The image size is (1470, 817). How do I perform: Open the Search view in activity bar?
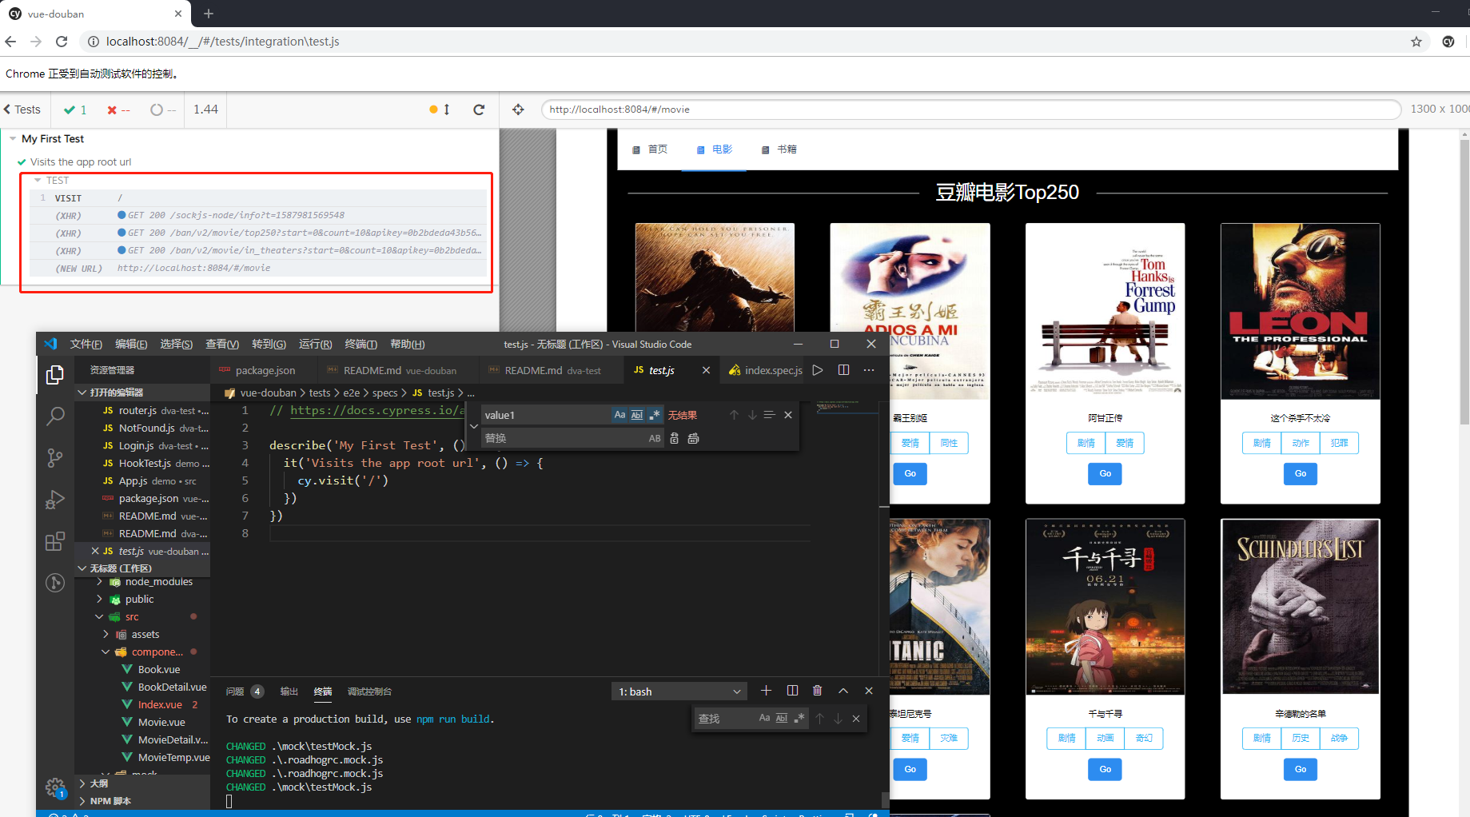coord(54,416)
